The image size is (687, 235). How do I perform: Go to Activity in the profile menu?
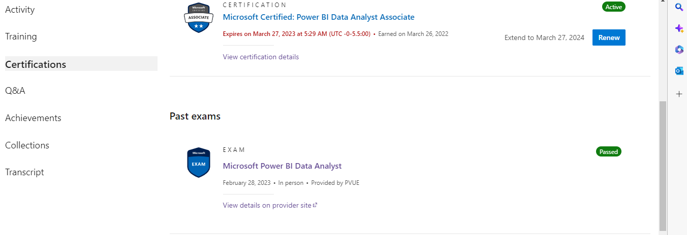20,9
